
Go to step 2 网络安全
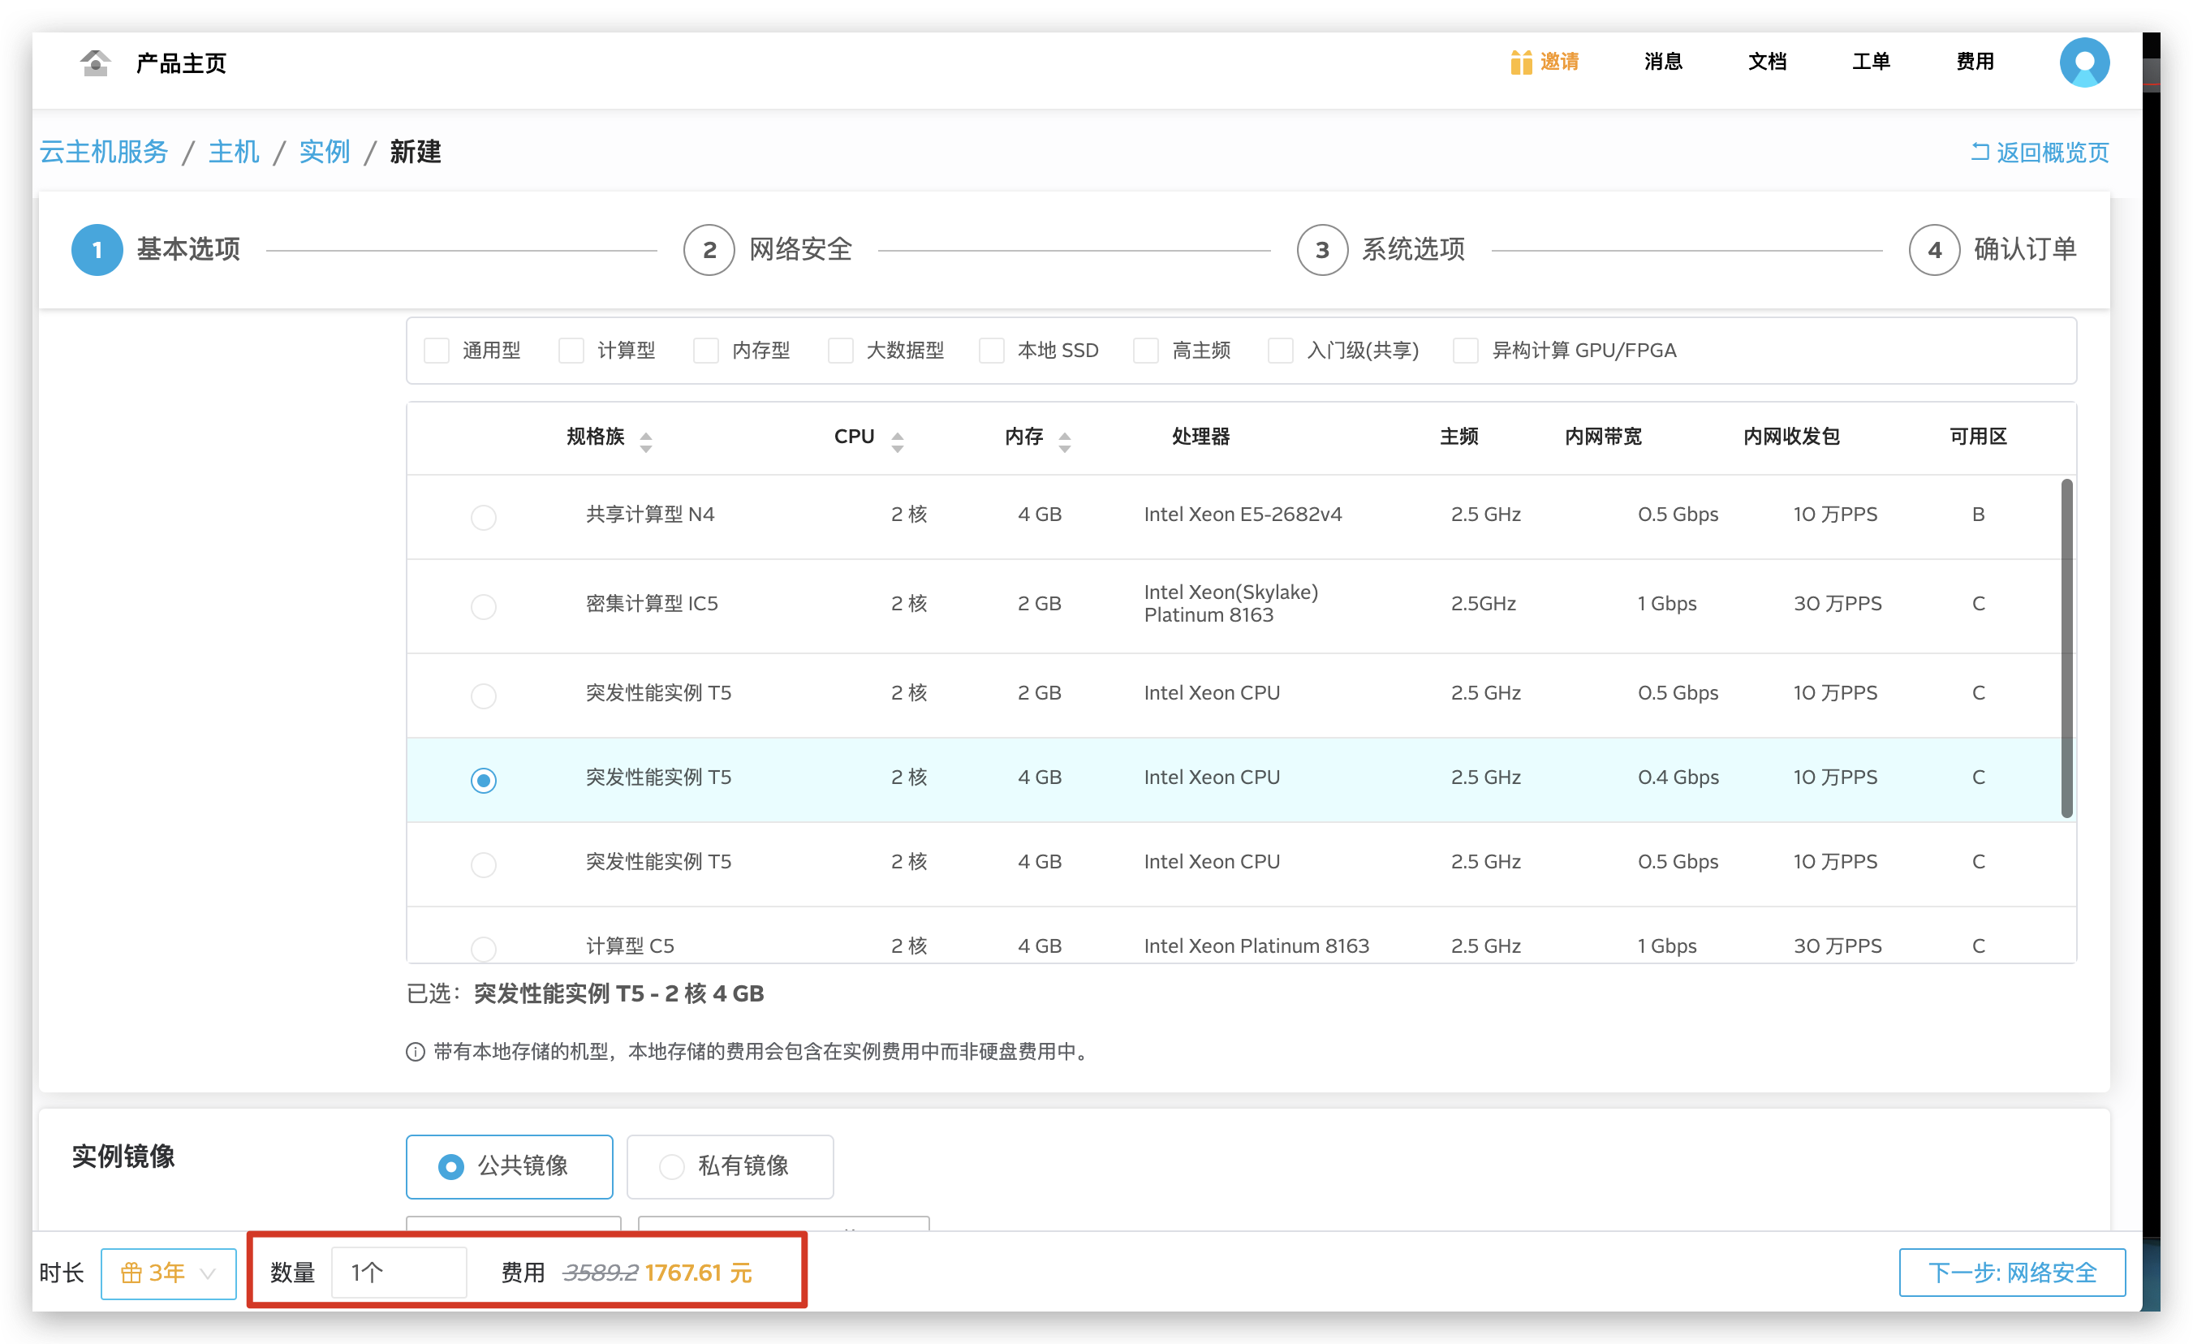(x=709, y=250)
